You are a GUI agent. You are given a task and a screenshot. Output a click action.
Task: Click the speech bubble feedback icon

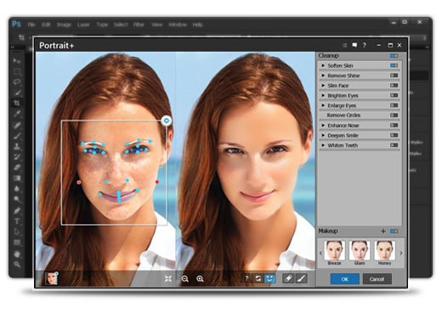pos(354,45)
